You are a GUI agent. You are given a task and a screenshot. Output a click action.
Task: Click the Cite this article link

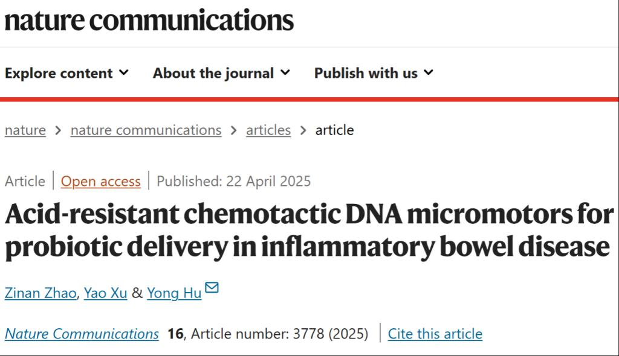435,334
